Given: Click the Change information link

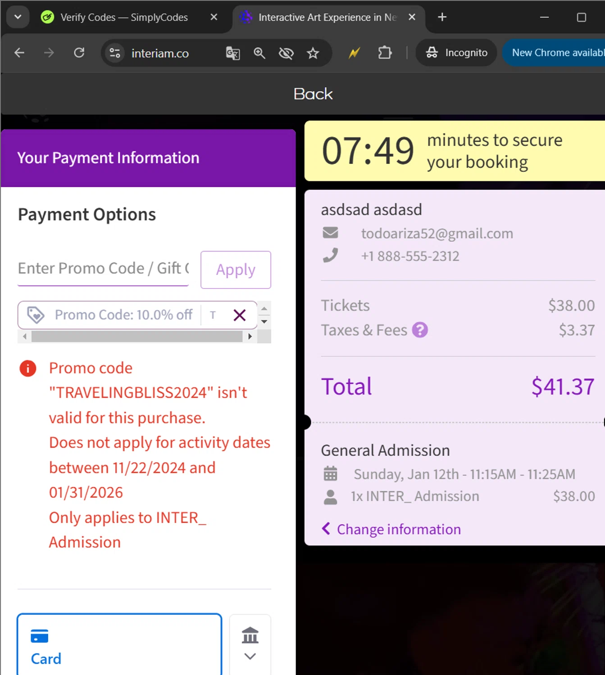Looking at the screenshot, I should 398,529.
